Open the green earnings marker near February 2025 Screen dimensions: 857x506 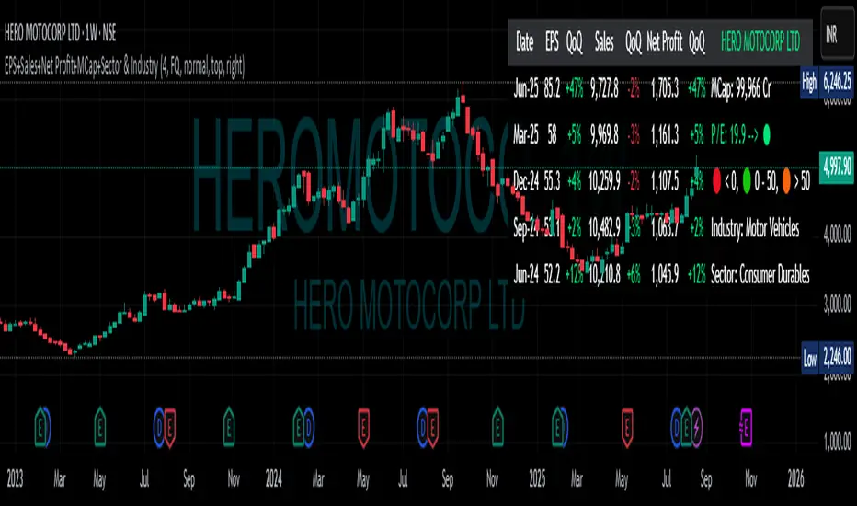click(x=557, y=427)
